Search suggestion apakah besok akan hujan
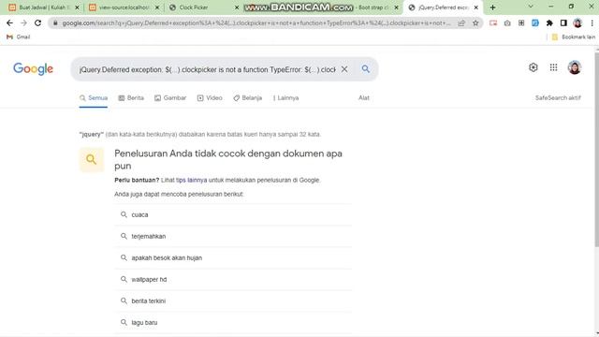 pos(233,258)
